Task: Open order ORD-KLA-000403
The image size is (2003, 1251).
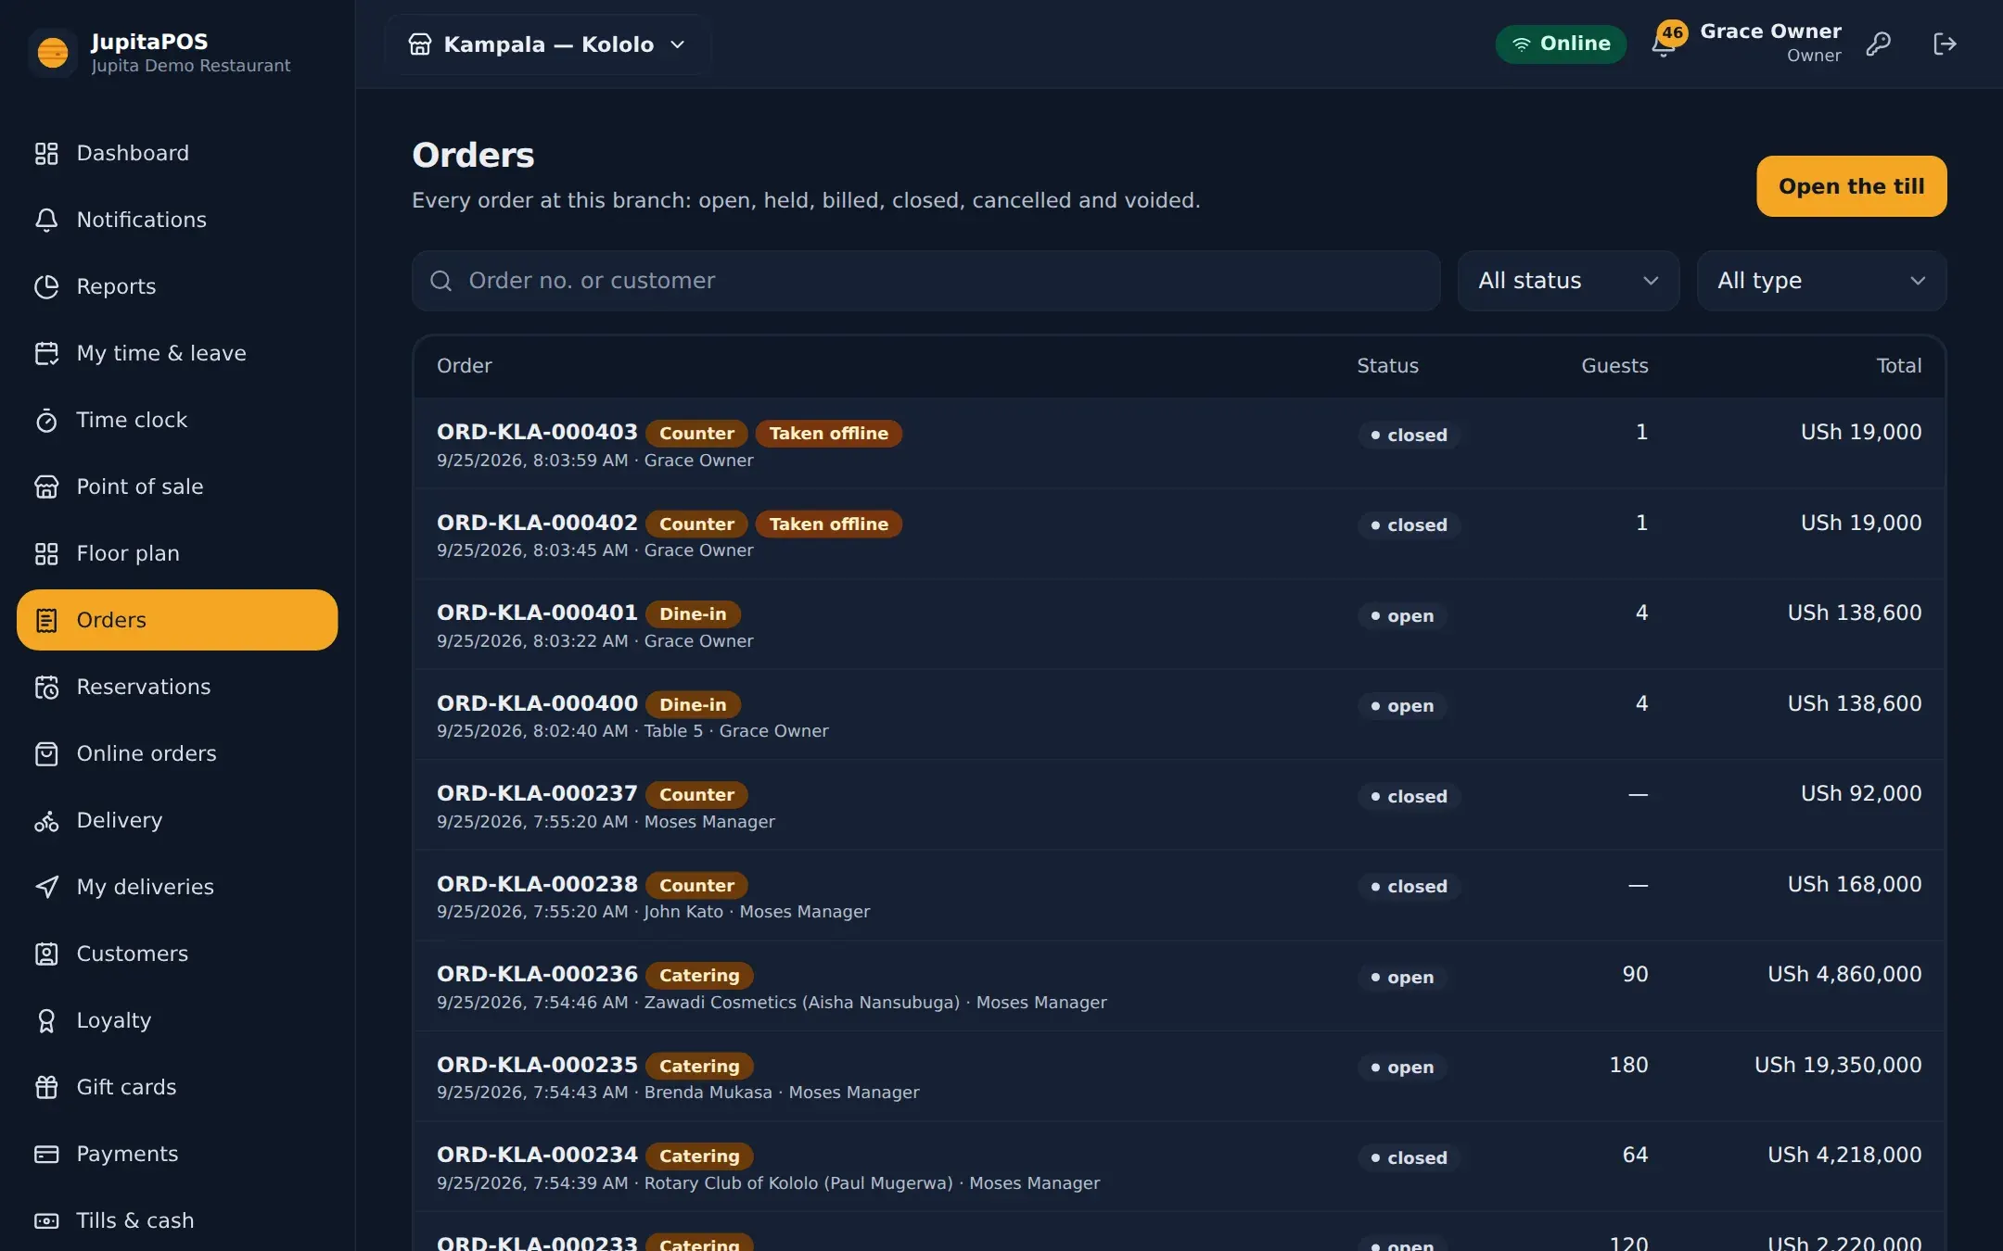Action: (x=1179, y=444)
